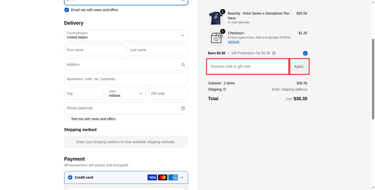
Task: Click the Total $36.35 amount
Action: tap(300, 99)
